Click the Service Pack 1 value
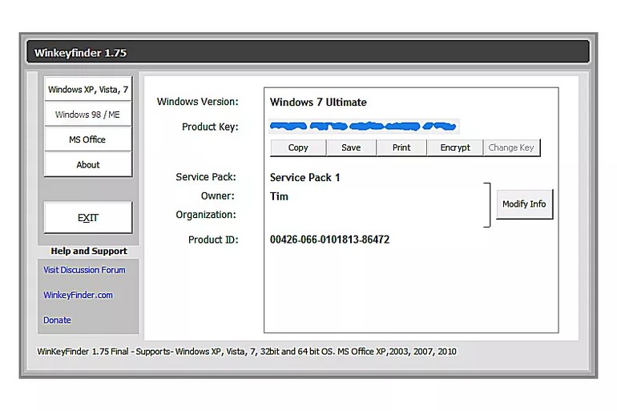 (304, 177)
